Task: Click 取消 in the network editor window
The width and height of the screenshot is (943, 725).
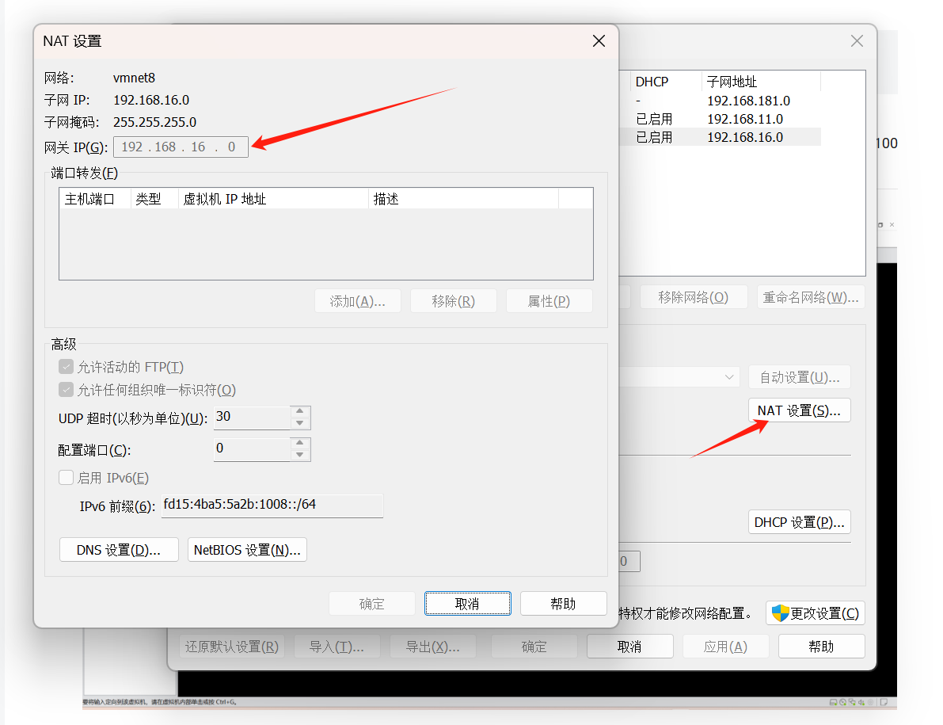Action: click(629, 647)
